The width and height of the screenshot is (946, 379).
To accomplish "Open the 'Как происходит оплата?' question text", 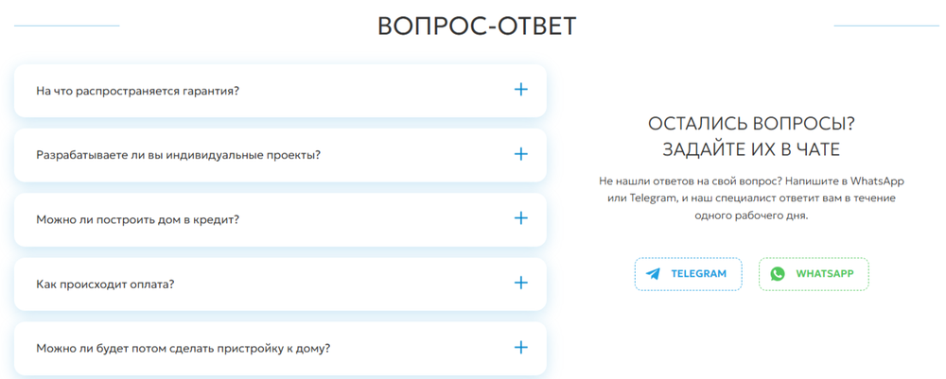I will [x=105, y=284].
